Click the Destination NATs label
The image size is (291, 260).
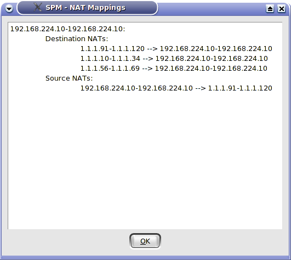click(x=77, y=39)
